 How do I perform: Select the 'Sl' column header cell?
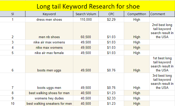point(13,14)
